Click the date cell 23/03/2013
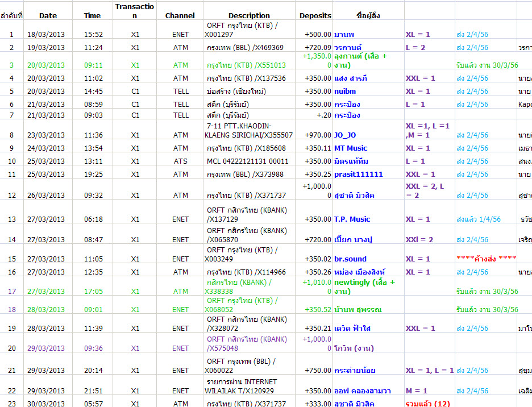 [x=48, y=130]
